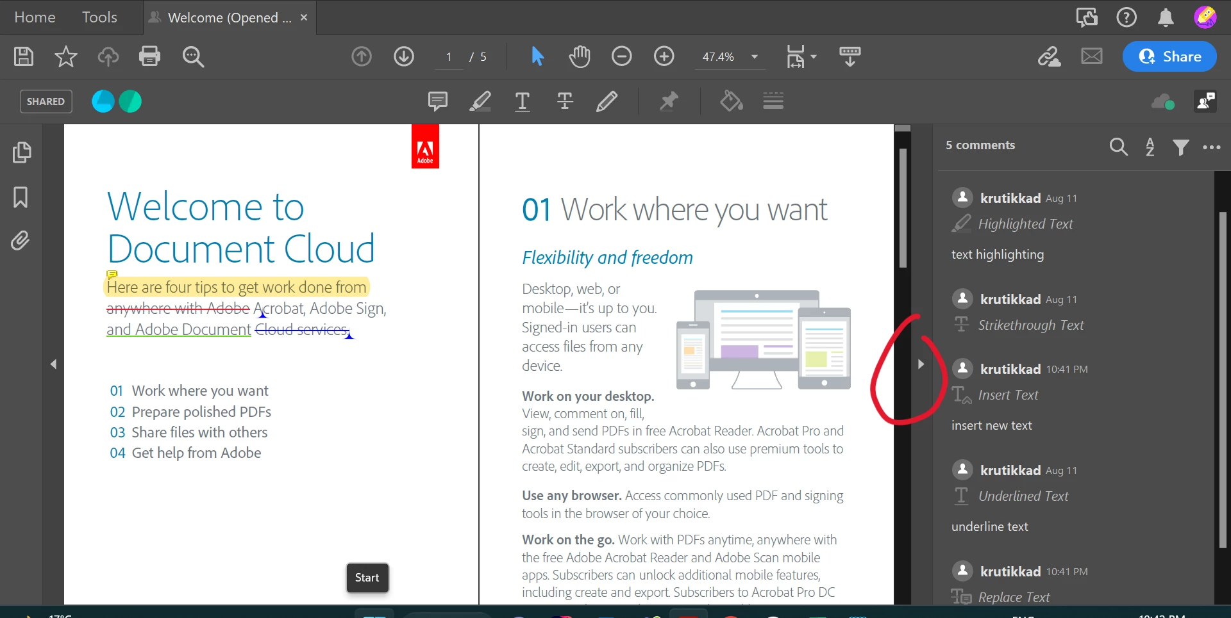
Task: Click the comments list scrollbar
Action: click(1223, 380)
